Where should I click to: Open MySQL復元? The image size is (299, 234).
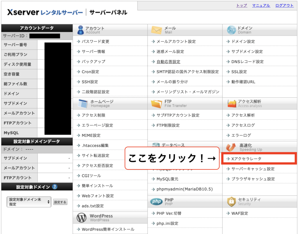click(167, 179)
